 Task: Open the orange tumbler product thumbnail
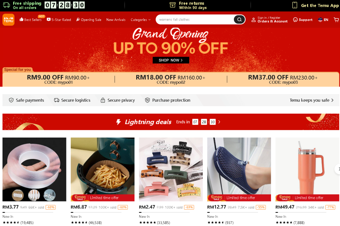(307, 169)
